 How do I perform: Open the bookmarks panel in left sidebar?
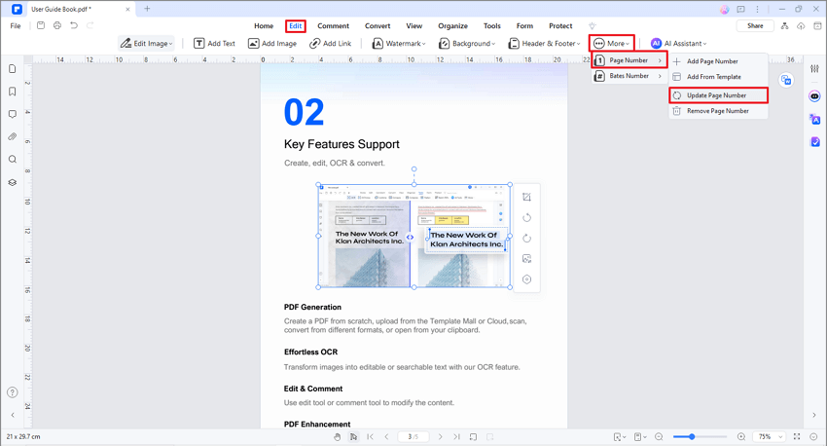(x=12, y=92)
